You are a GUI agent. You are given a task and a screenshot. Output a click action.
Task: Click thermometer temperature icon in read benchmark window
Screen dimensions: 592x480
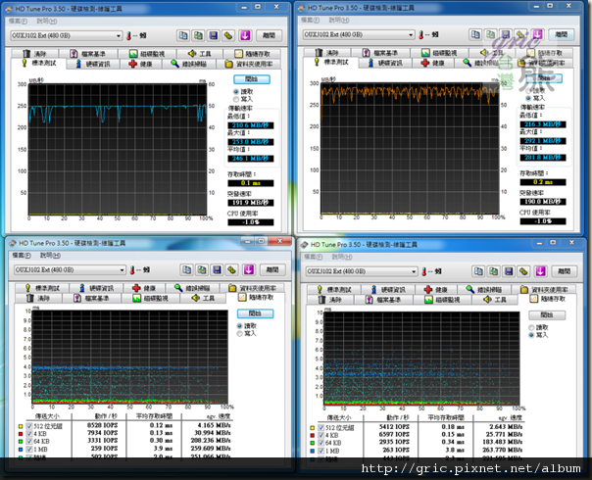[x=128, y=36]
